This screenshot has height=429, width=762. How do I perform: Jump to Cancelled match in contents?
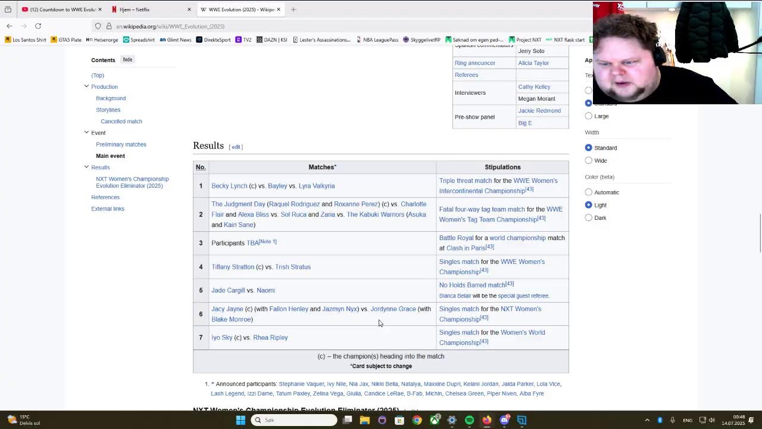[121, 121]
